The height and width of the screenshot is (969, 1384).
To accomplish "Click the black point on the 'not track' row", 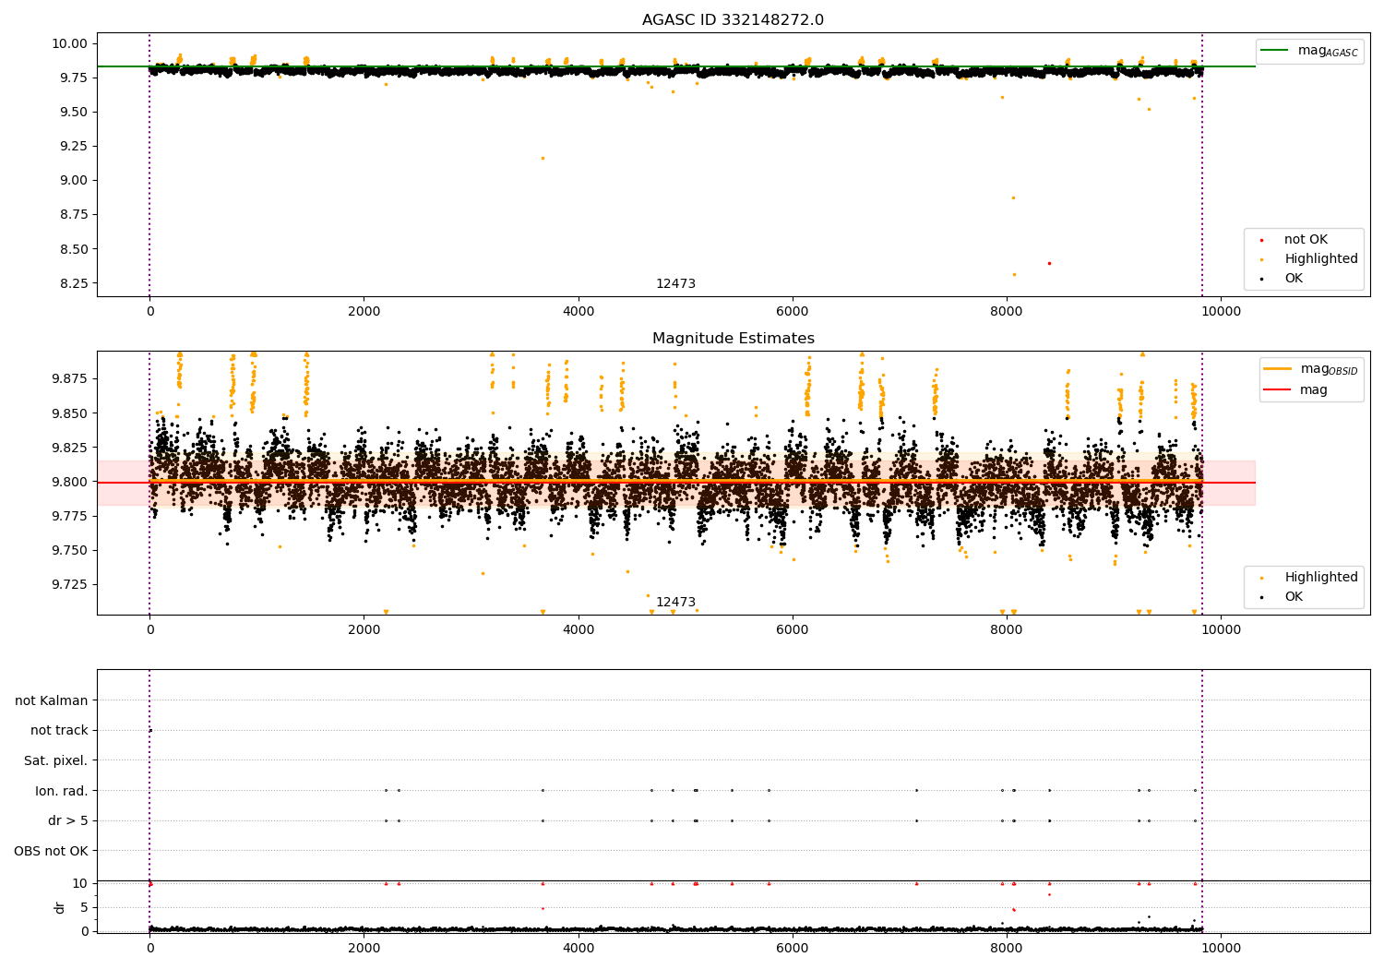I will (150, 730).
